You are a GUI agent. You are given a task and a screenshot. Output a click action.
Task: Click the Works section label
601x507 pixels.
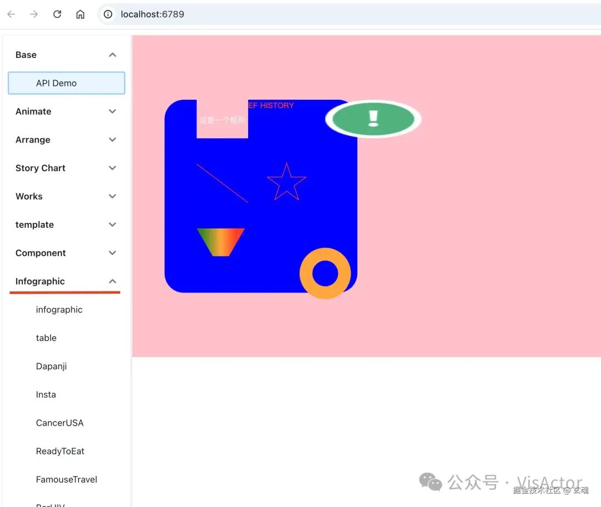pyautogui.click(x=29, y=196)
